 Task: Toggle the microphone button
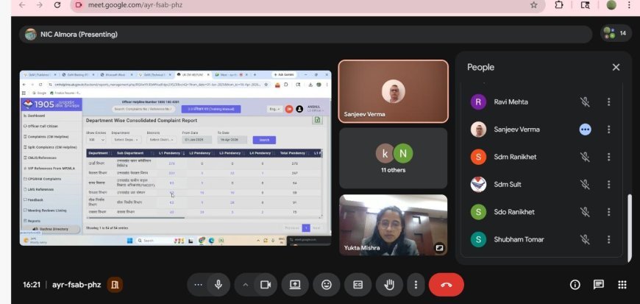218,284
